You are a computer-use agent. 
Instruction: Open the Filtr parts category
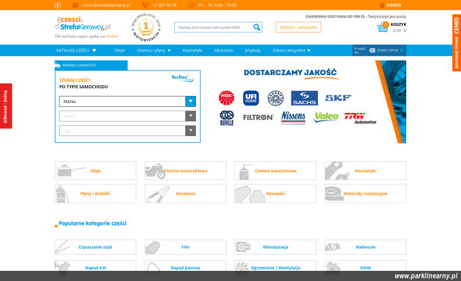pyautogui.click(x=186, y=247)
